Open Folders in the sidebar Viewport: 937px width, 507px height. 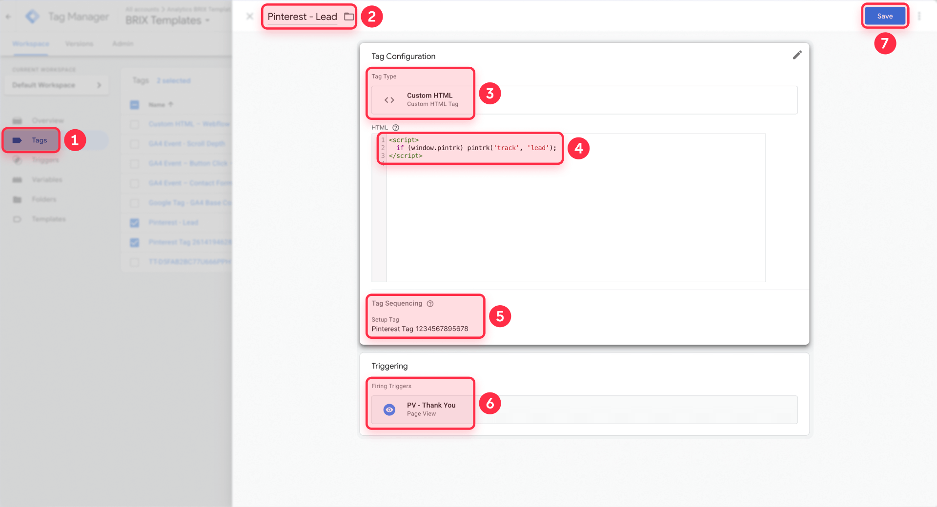[x=44, y=199]
